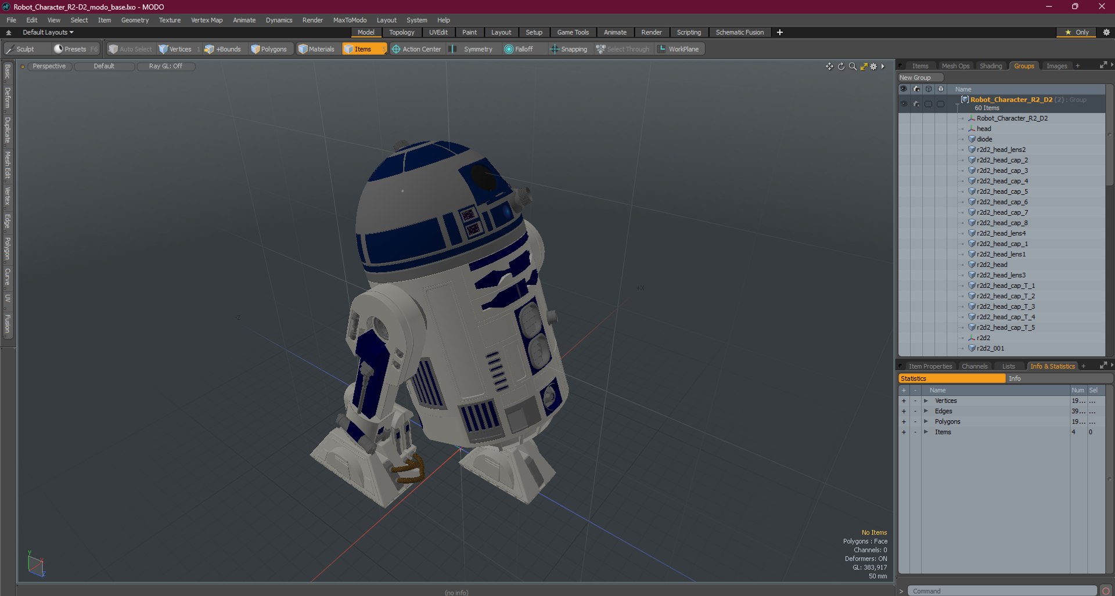This screenshot has height=596, width=1115.
Task: Expand the Vertices statistics row
Action: point(926,401)
